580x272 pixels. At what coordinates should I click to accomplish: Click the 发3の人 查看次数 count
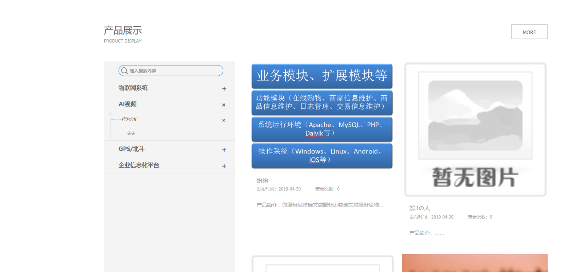pyautogui.click(x=480, y=217)
